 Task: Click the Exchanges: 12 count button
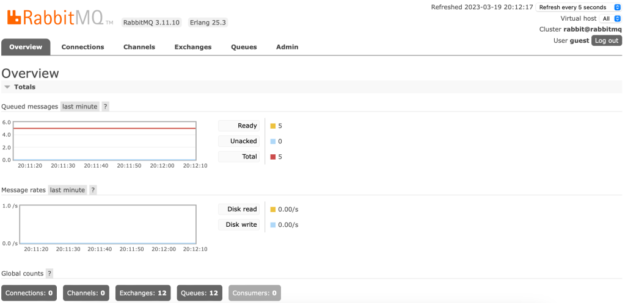[x=143, y=293]
